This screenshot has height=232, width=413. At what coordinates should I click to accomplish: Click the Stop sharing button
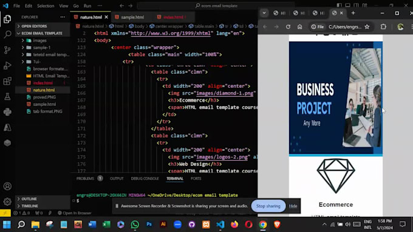(x=268, y=206)
